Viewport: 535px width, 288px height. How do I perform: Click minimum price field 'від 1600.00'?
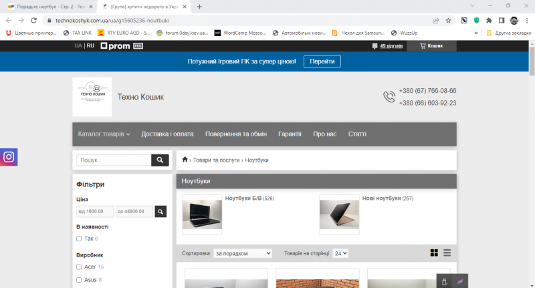pos(95,212)
